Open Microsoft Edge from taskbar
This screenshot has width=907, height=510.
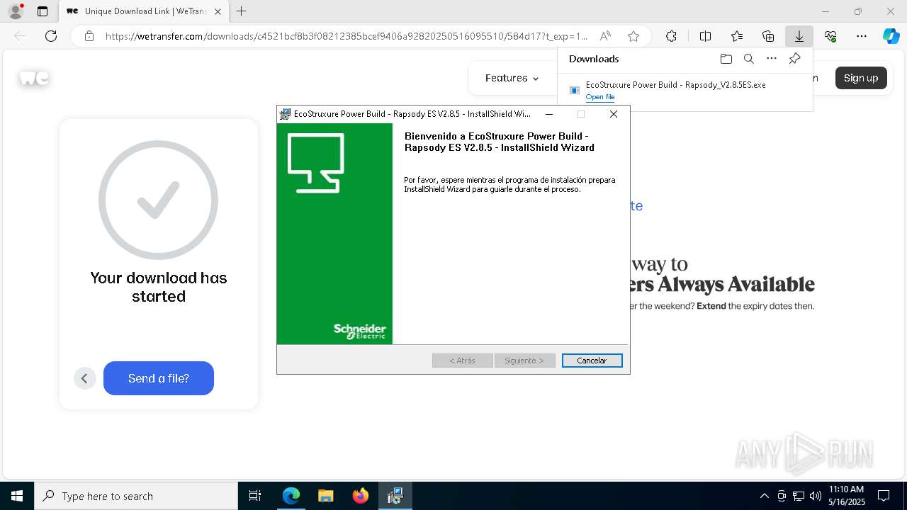pos(291,496)
